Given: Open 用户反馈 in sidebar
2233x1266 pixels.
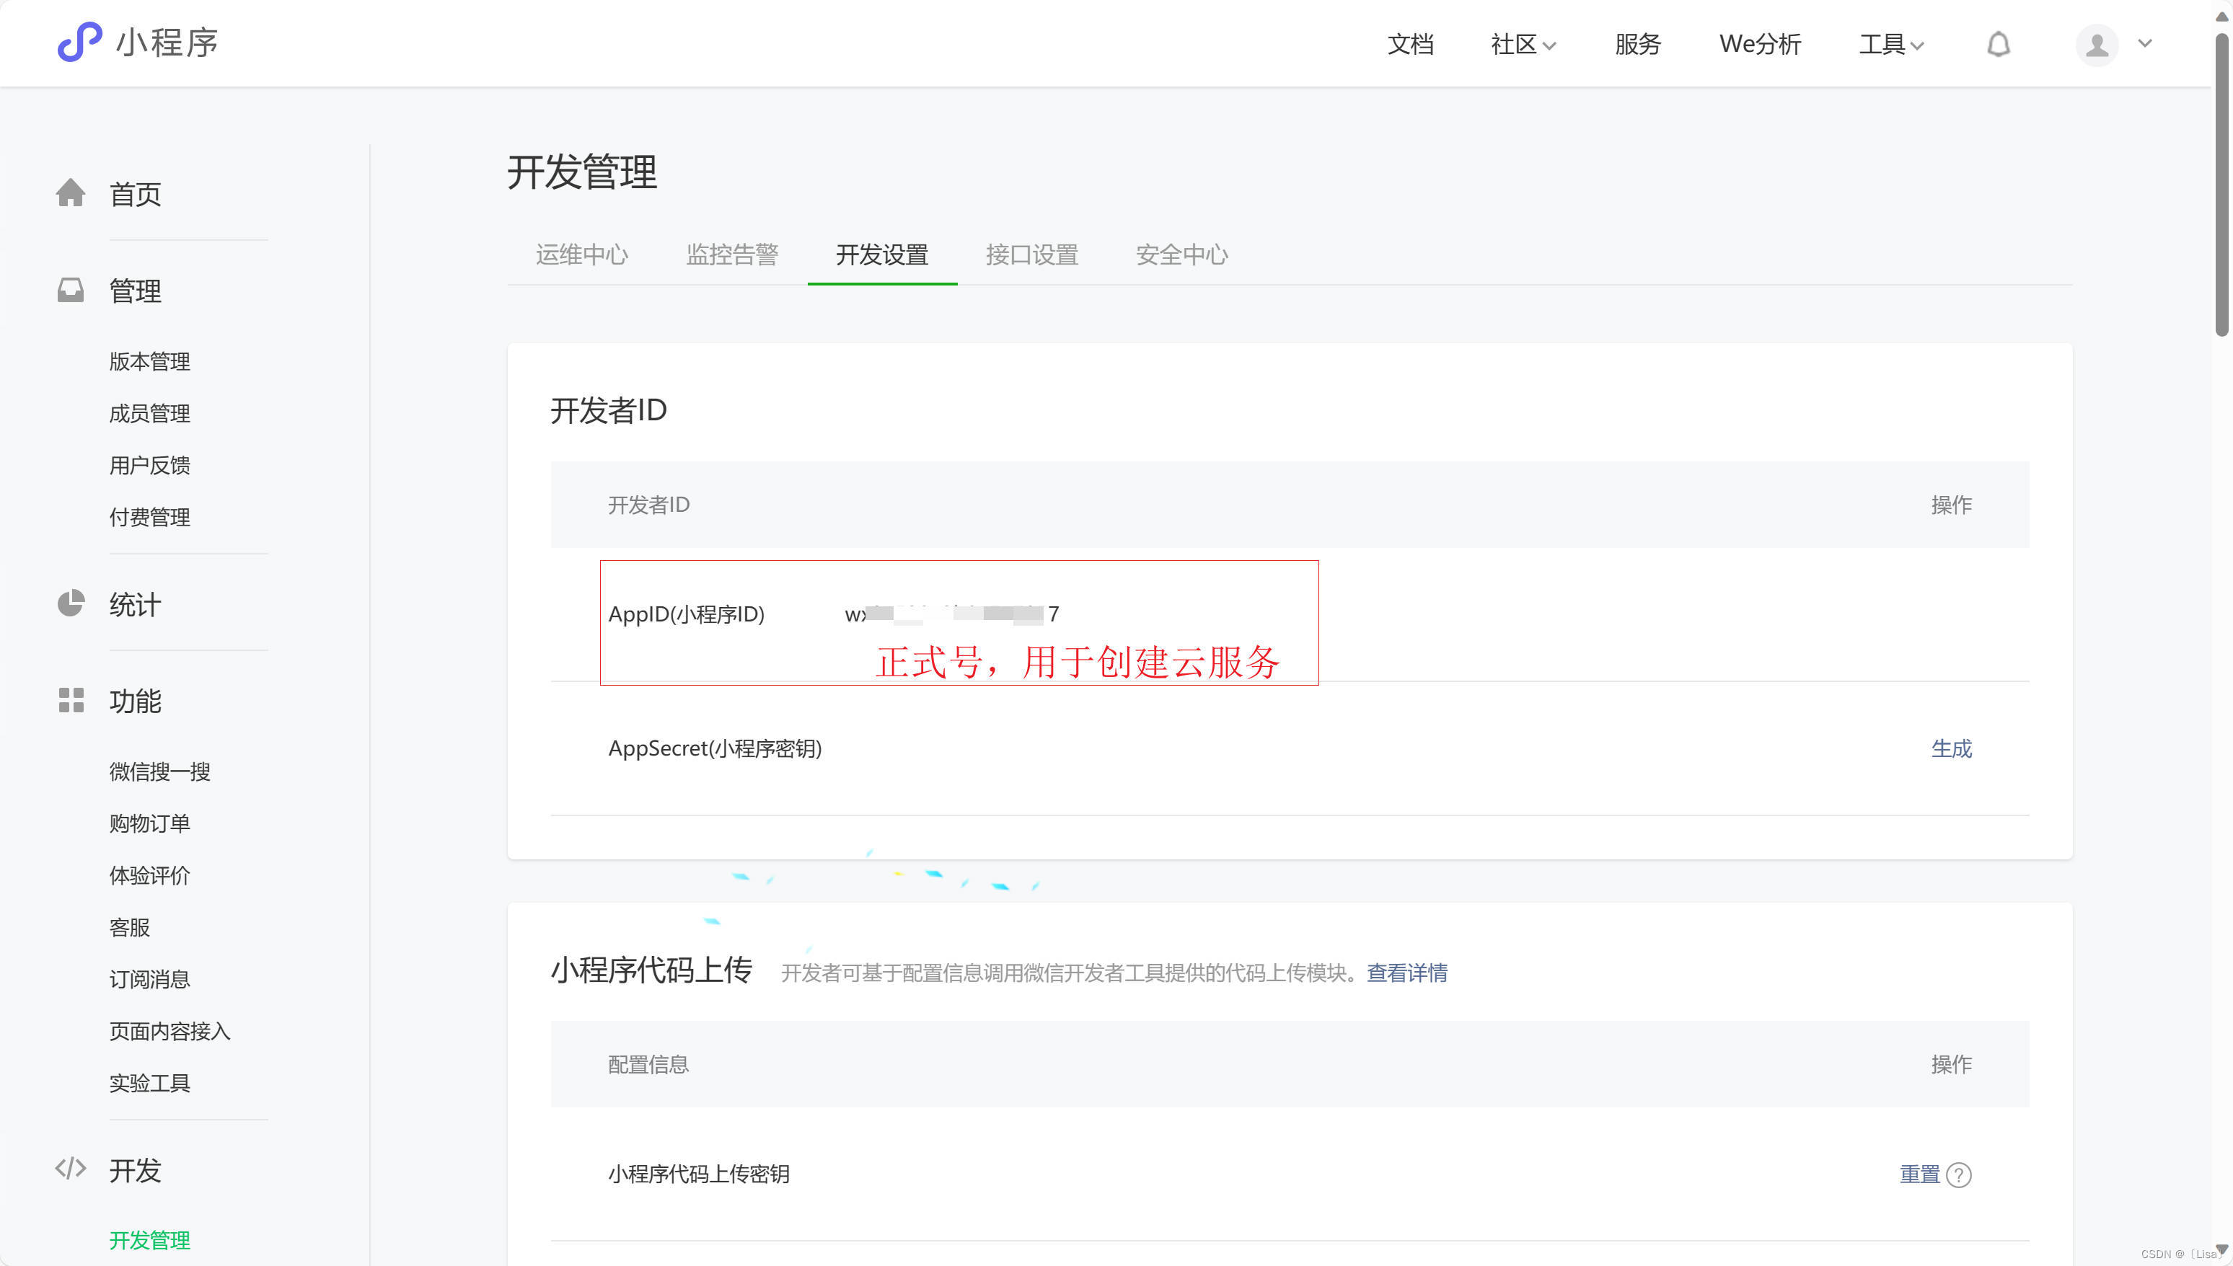Looking at the screenshot, I should 149,466.
